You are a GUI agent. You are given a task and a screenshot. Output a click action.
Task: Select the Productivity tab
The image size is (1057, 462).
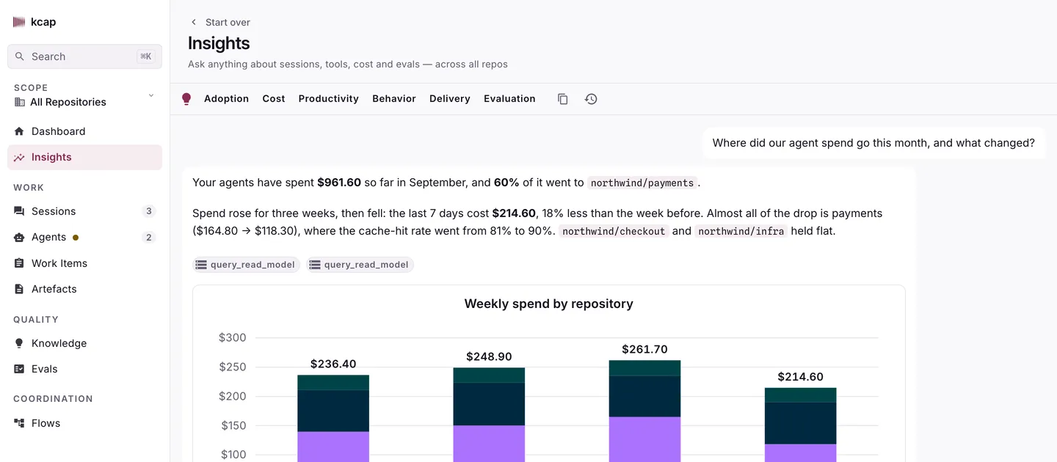coord(328,99)
